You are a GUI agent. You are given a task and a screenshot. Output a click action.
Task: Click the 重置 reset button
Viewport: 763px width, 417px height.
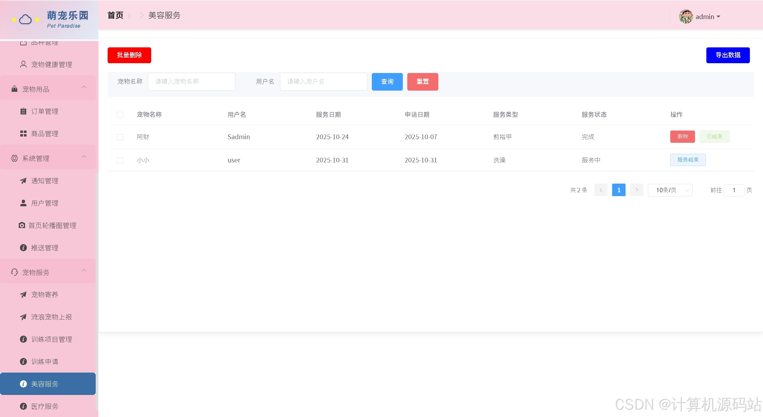(x=422, y=82)
